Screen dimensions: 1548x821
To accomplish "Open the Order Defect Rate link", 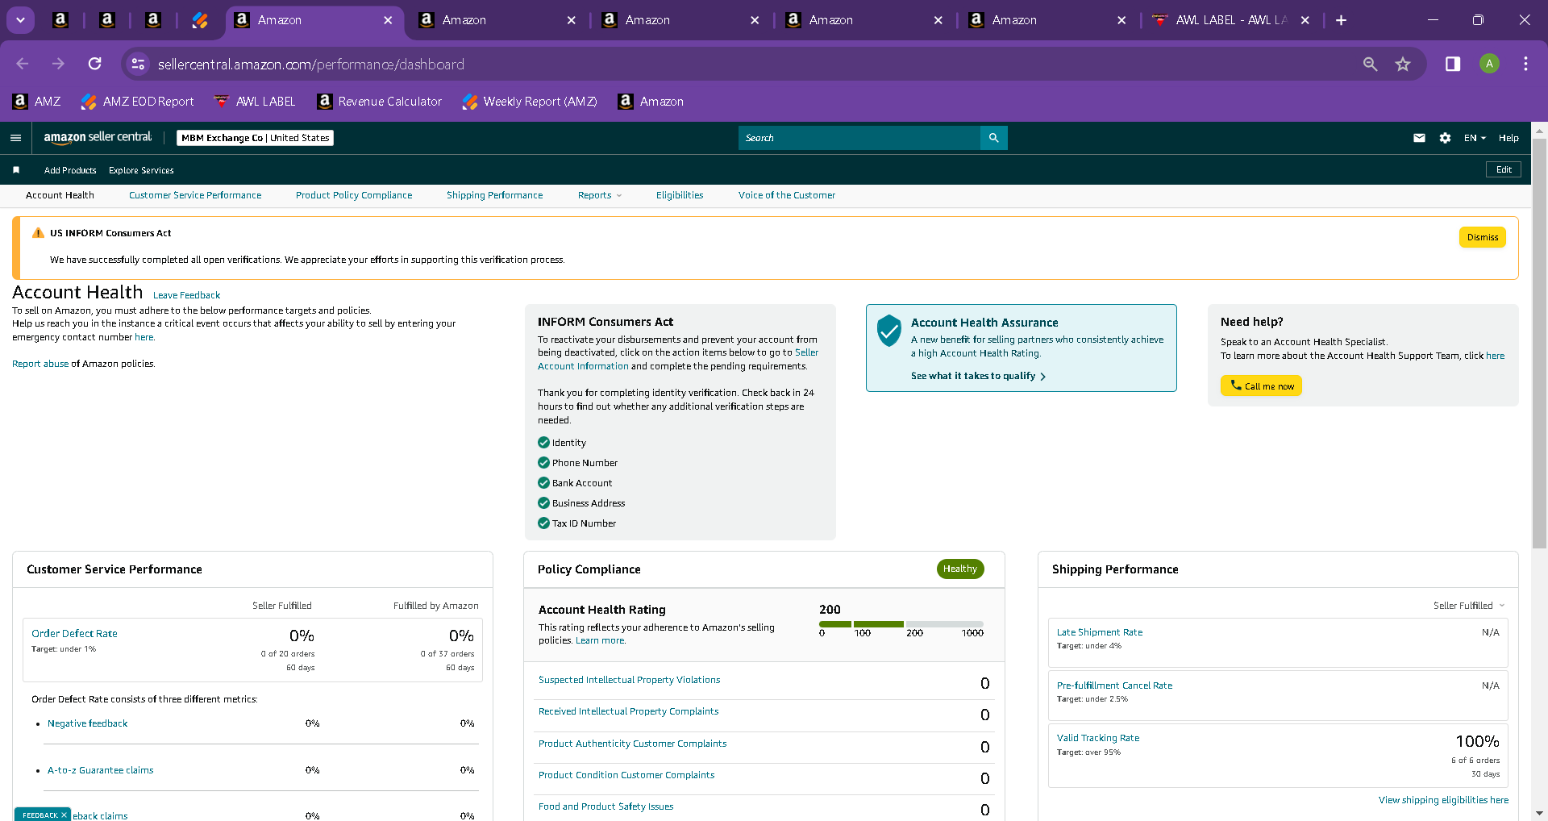I will (74, 634).
